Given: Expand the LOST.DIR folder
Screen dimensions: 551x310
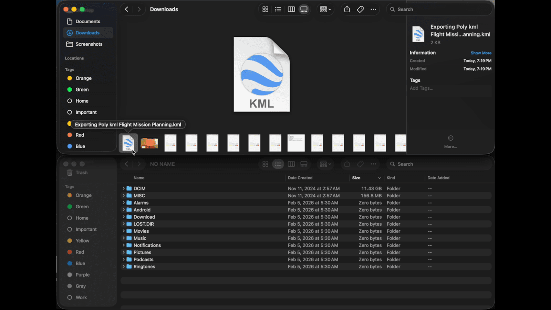Looking at the screenshot, I should pos(123,224).
